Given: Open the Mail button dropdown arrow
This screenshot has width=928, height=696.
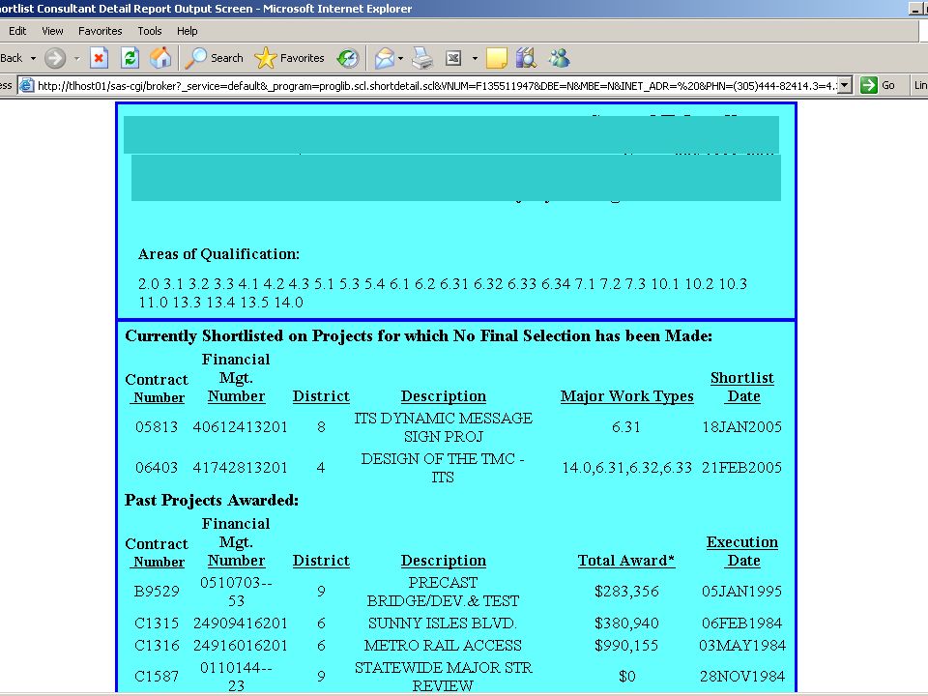Looking at the screenshot, I should point(400,58).
